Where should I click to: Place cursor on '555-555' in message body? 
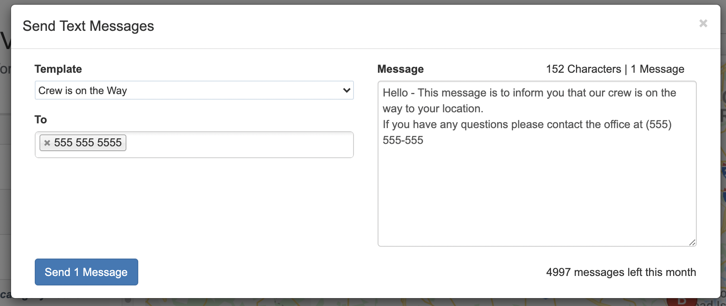[403, 140]
